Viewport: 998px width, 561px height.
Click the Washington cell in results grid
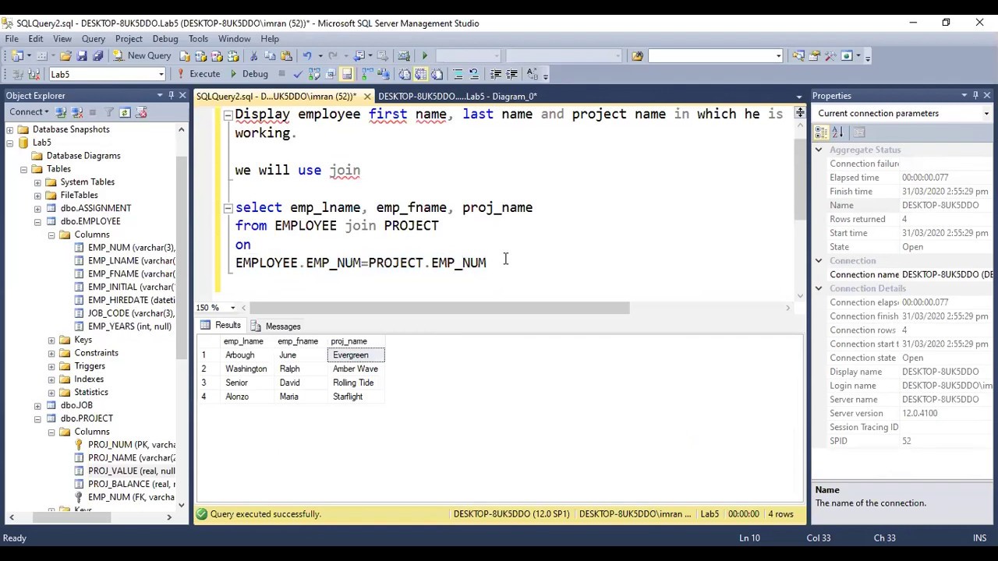coord(246,369)
